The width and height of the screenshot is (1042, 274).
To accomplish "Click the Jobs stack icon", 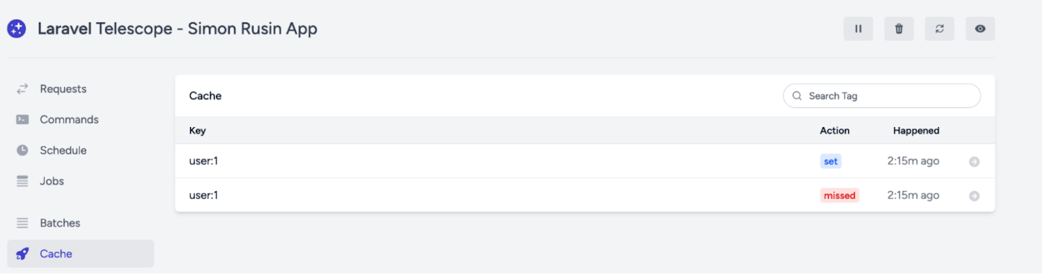I will click(22, 181).
